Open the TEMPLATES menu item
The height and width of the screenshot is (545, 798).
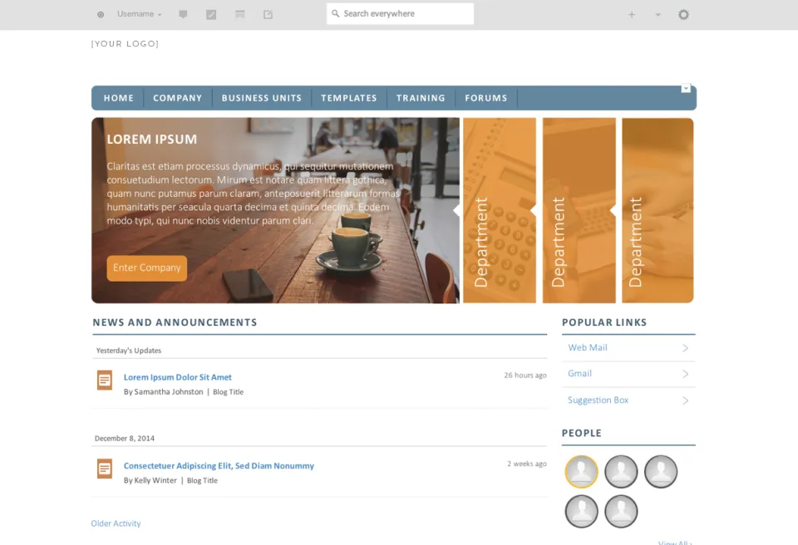click(x=349, y=98)
